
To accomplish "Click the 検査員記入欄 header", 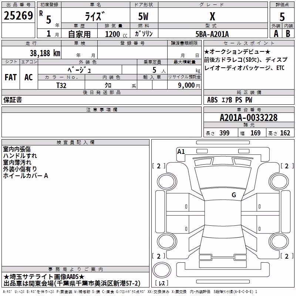I will pyautogui.click(x=75, y=142).
